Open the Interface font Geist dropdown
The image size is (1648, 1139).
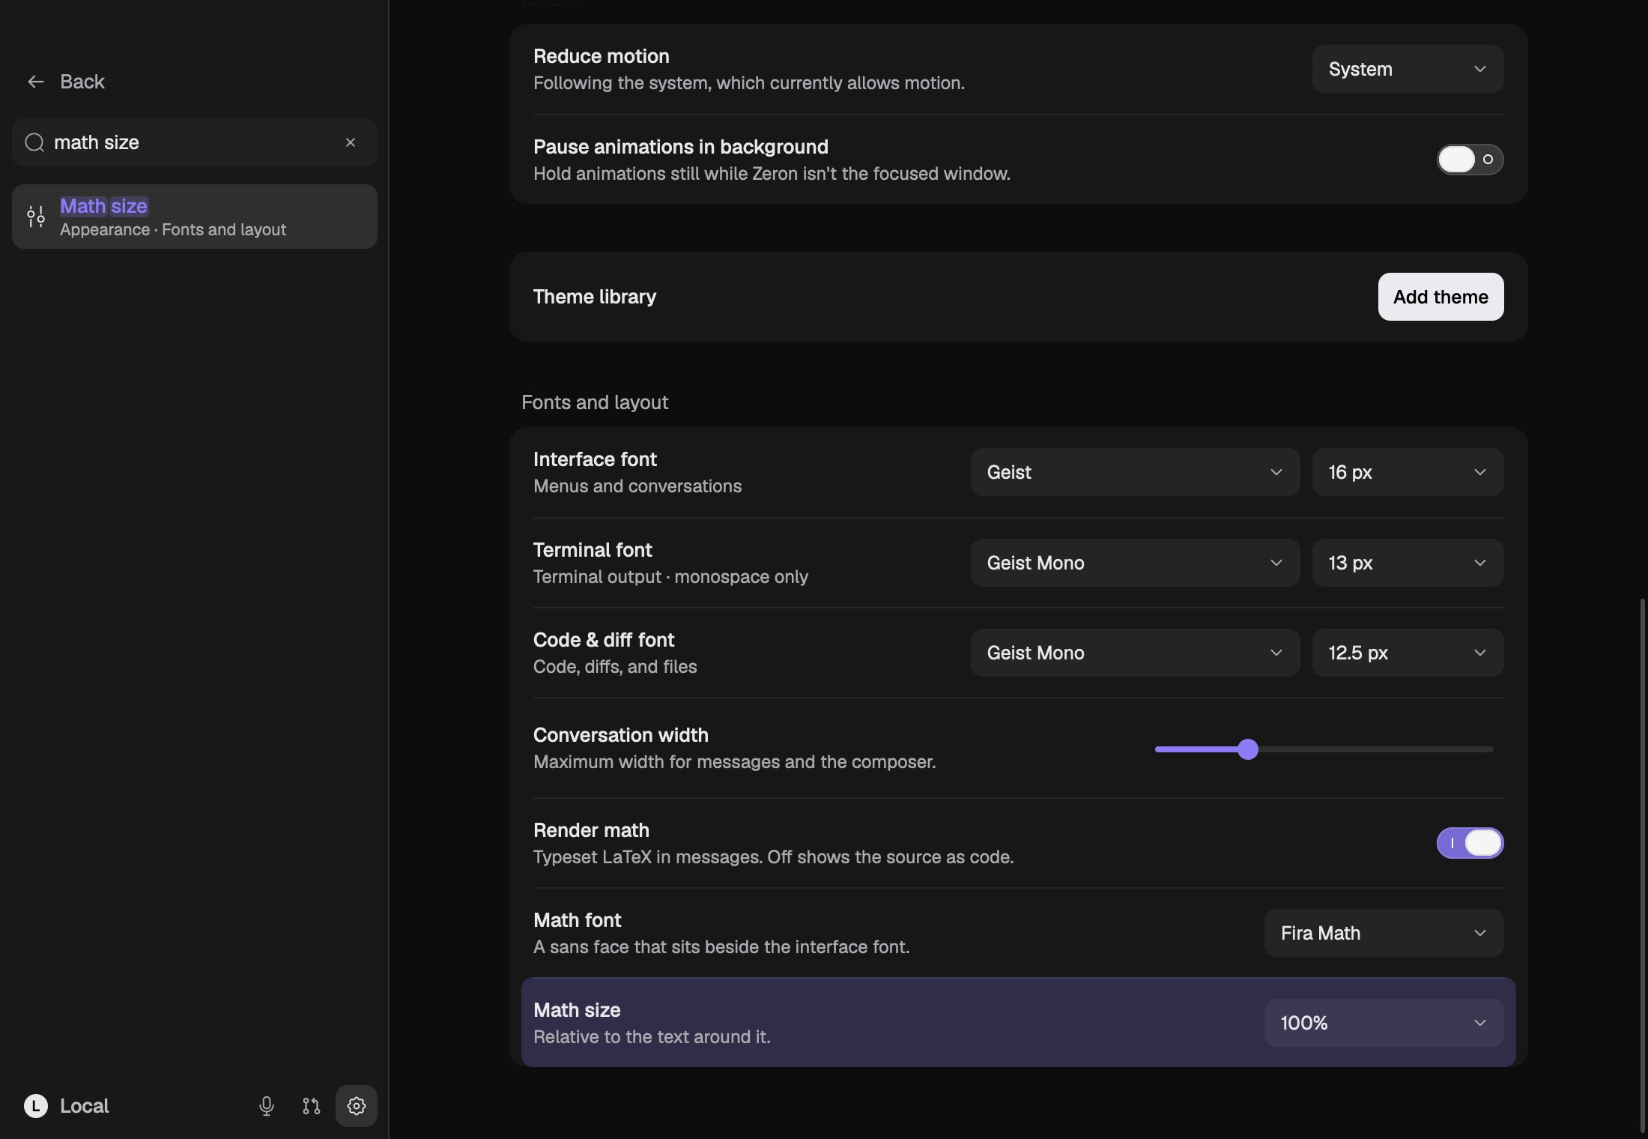[1135, 472]
